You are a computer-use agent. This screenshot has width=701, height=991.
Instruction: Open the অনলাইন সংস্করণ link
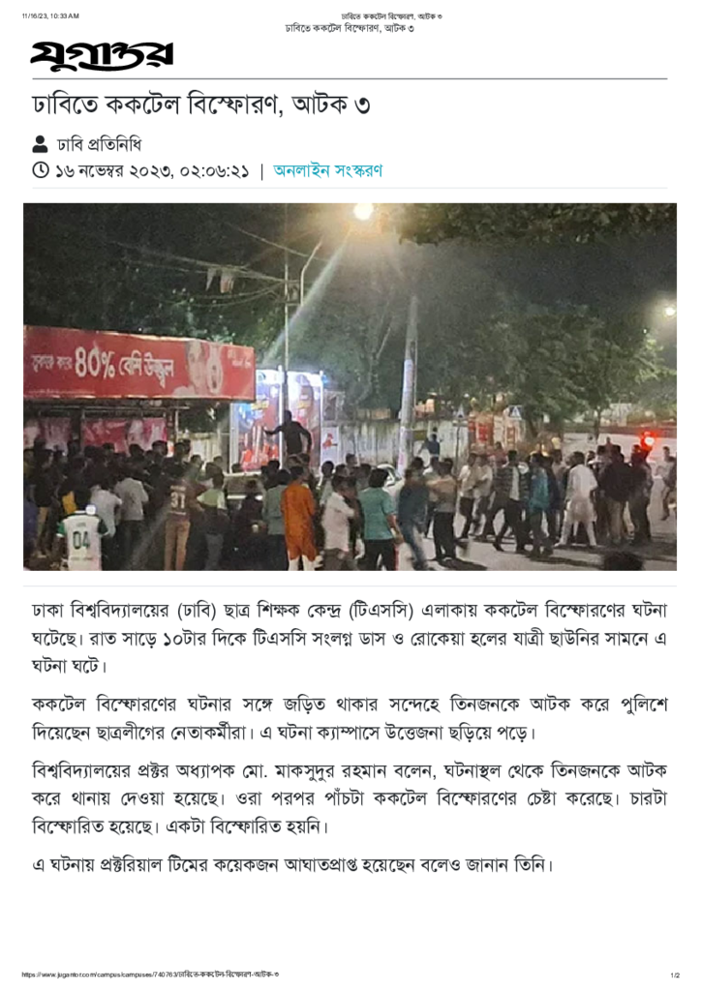coord(327,170)
